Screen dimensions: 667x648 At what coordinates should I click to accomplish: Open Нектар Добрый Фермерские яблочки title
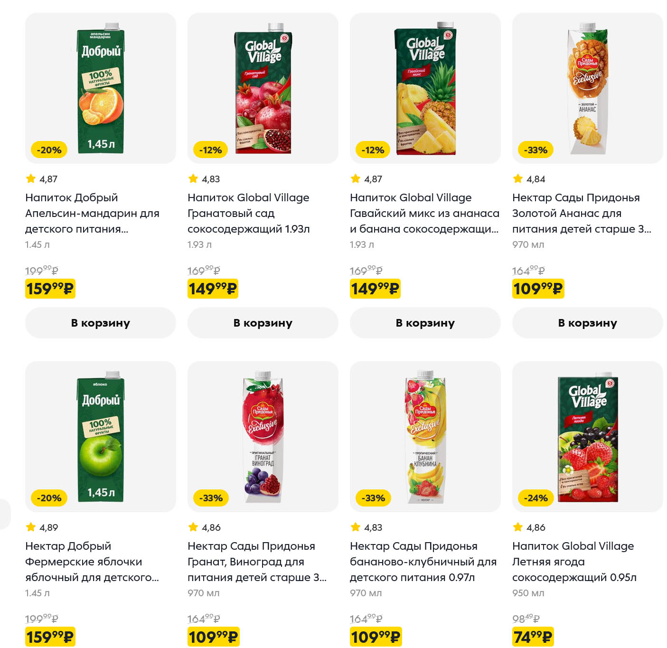[x=92, y=562]
